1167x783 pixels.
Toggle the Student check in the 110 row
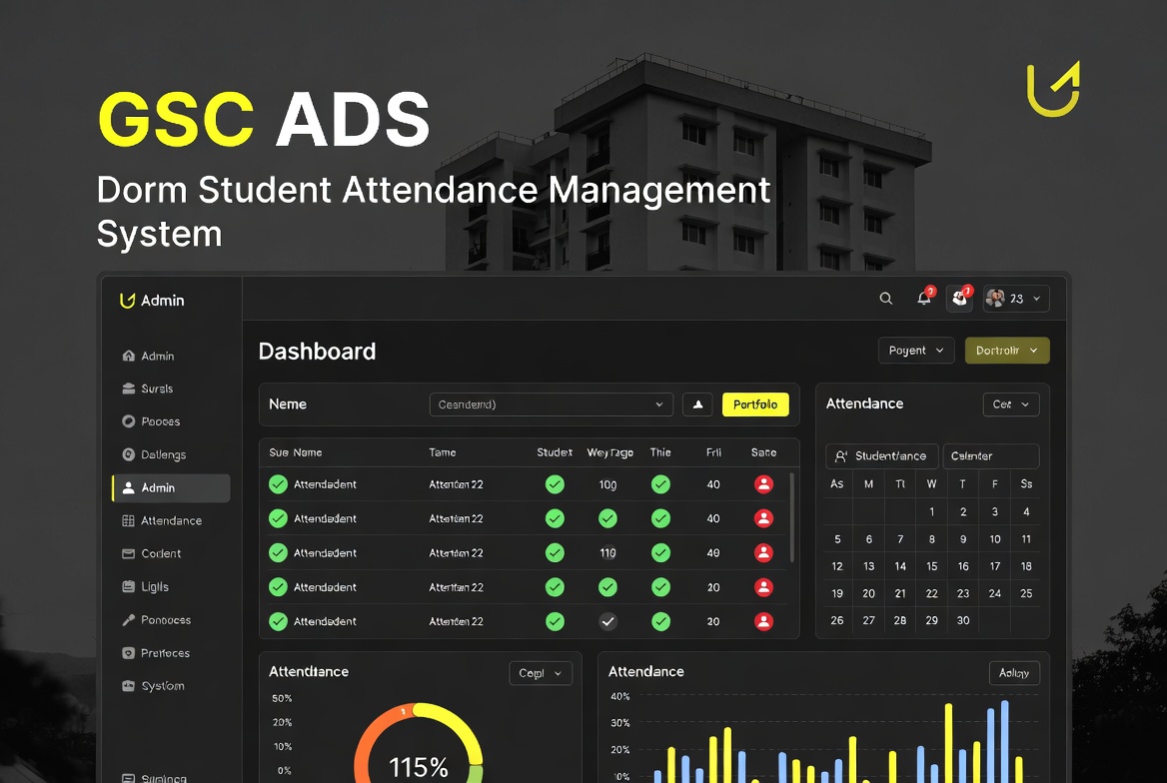(x=555, y=553)
